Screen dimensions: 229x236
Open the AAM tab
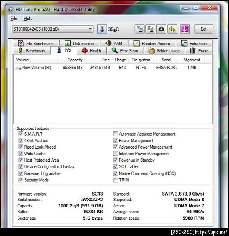(114, 44)
